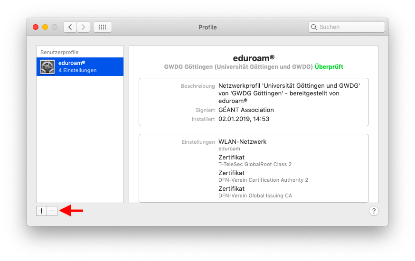Viewport: 415px width, 261px height.
Task: Go back with the left chevron button
Action: point(70,27)
